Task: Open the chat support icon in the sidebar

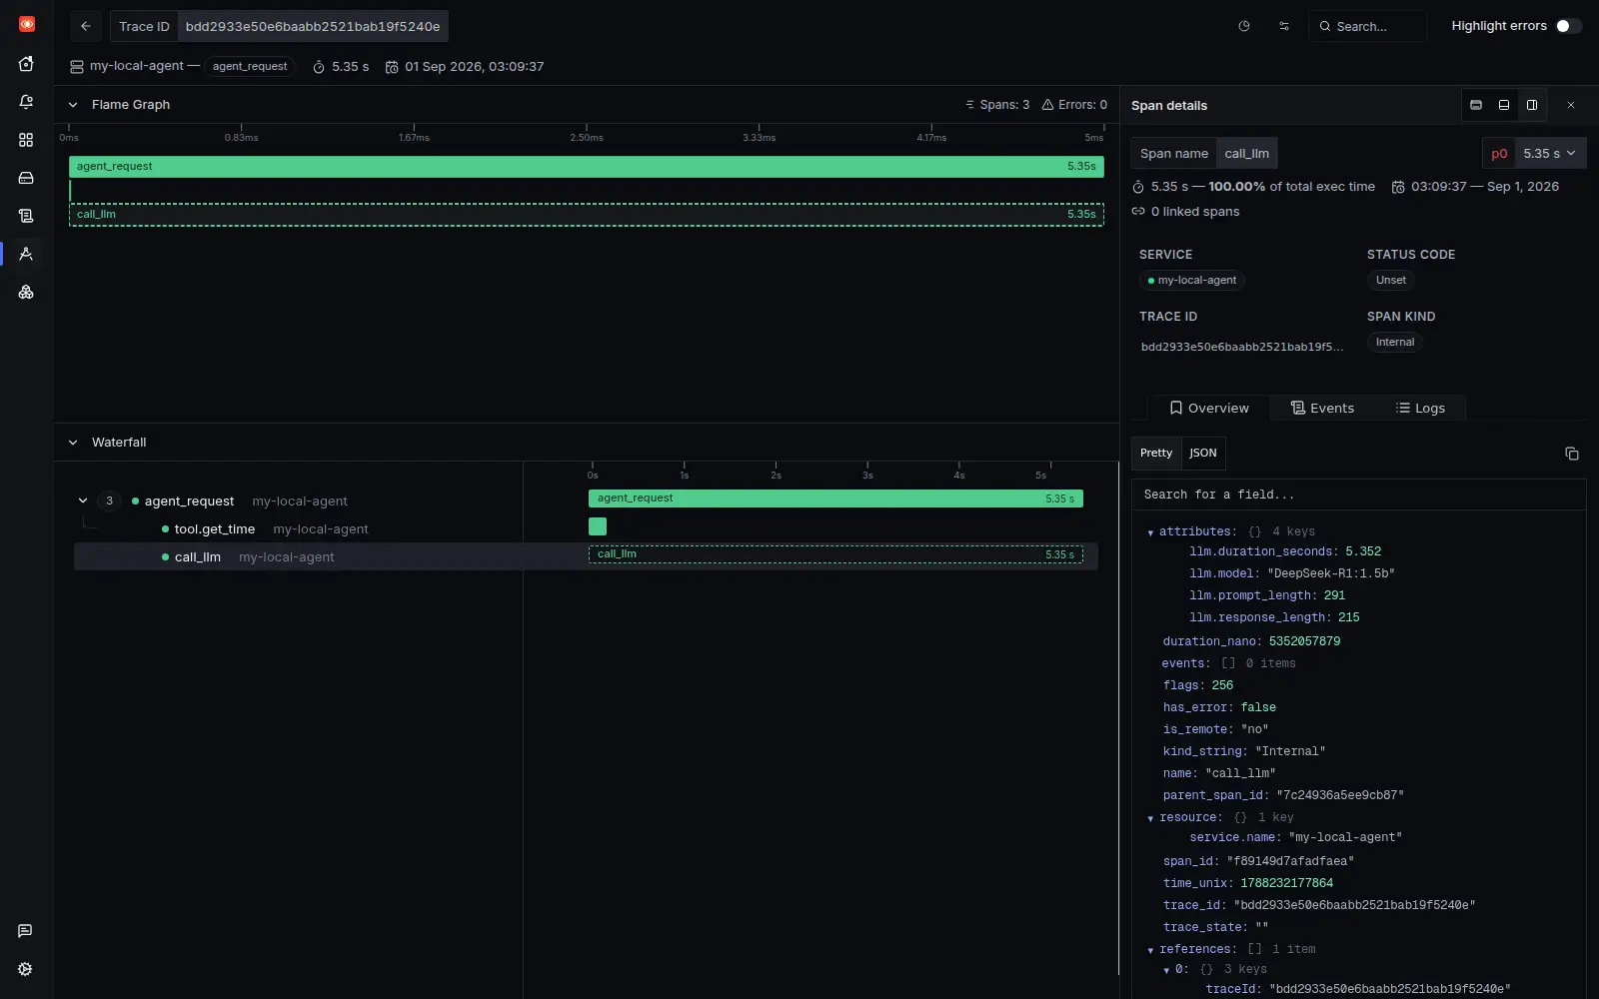Action: [25, 931]
